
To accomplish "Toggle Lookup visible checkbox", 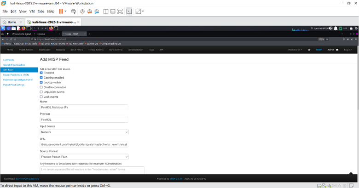I will pyautogui.click(x=41, y=82).
